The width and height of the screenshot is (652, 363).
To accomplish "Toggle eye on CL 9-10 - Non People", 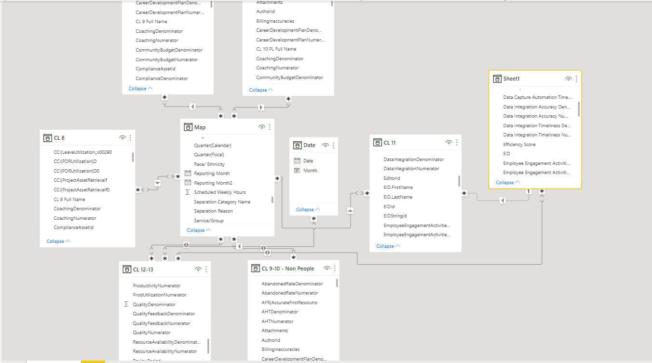I will click(x=327, y=269).
